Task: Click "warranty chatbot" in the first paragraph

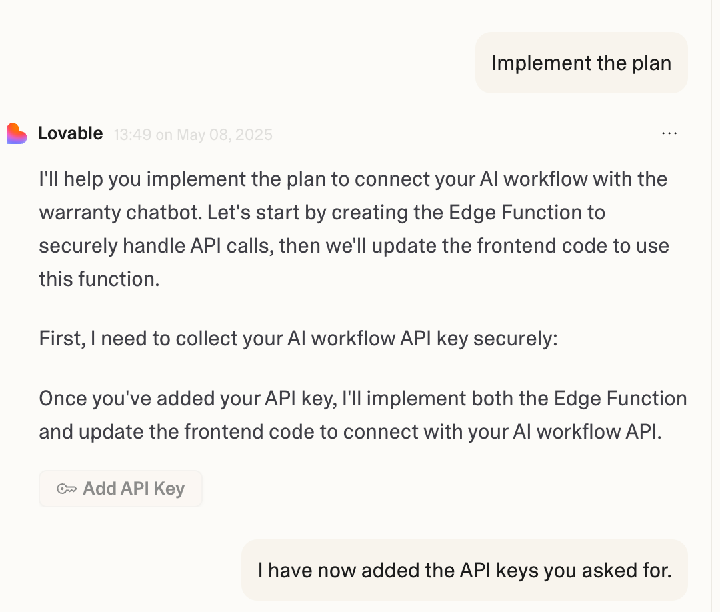Action: click(119, 213)
